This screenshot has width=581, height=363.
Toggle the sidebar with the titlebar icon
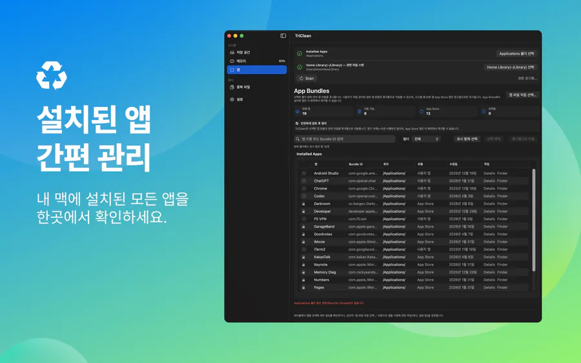tap(283, 36)
